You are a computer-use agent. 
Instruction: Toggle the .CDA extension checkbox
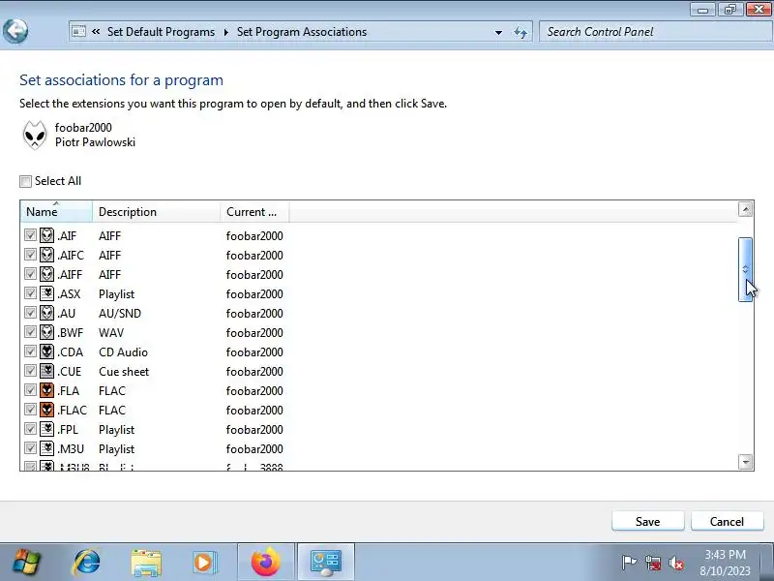coord(30,352)
